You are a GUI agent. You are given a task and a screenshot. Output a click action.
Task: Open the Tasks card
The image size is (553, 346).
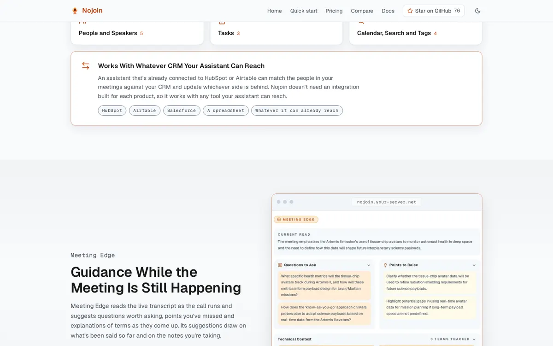coord(276,33)
